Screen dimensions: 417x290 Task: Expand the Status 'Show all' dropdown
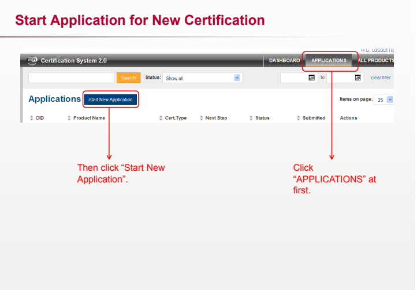click(237, 78)
